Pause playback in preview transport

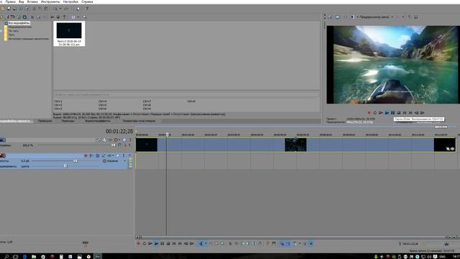click(x=393, y=113)
